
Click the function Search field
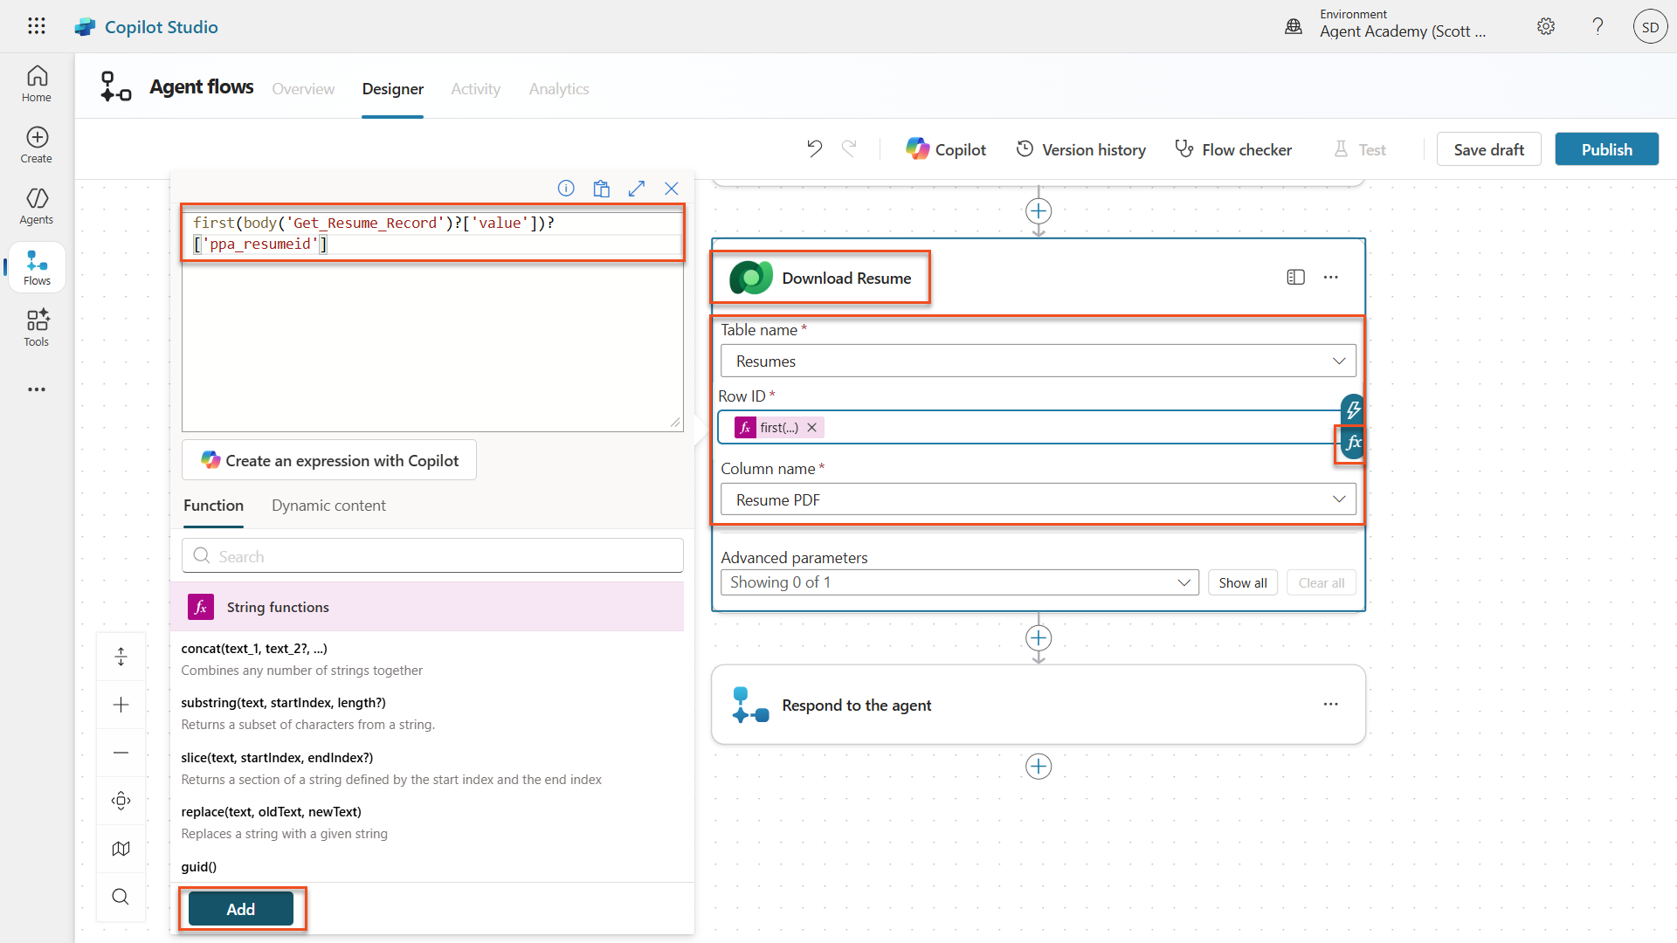tap(432, 556)
